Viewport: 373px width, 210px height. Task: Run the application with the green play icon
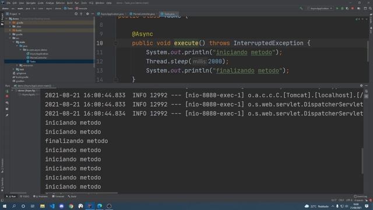coord(337,8)
